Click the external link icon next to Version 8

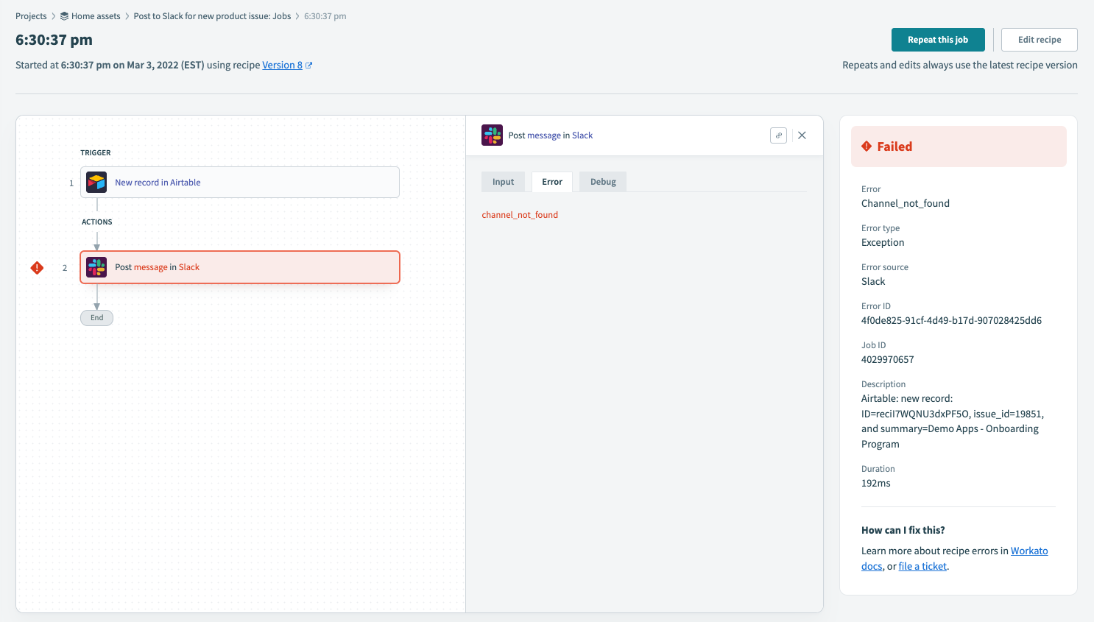(309, 66)
